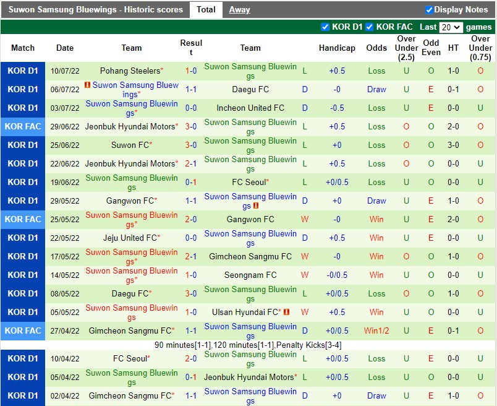Open the Ulsan Hyundai FC team link

pos(245,312)
